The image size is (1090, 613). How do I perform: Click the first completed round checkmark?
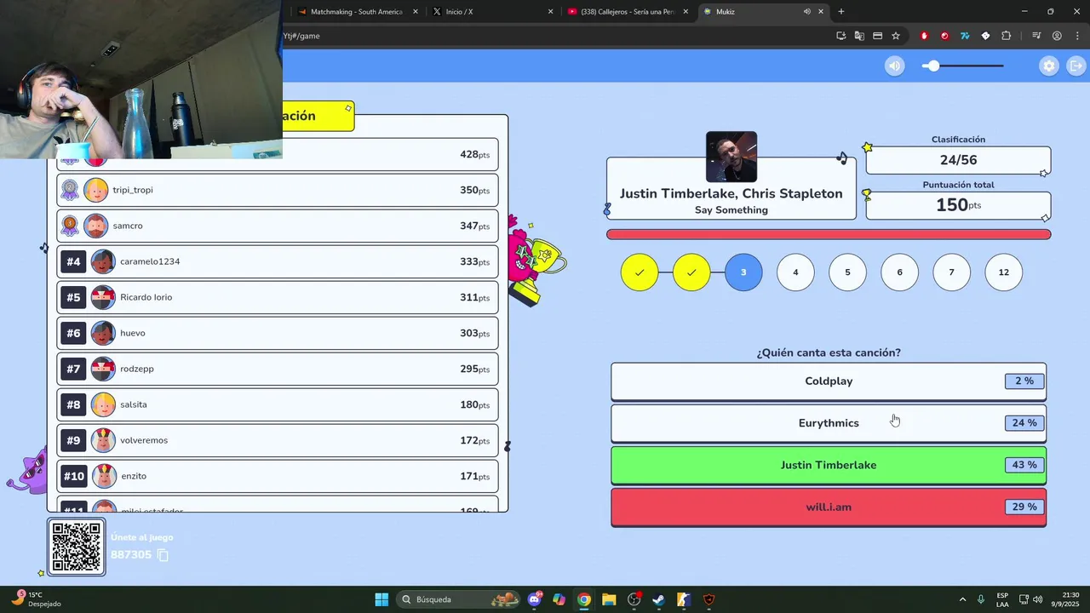tap(640, 272)
